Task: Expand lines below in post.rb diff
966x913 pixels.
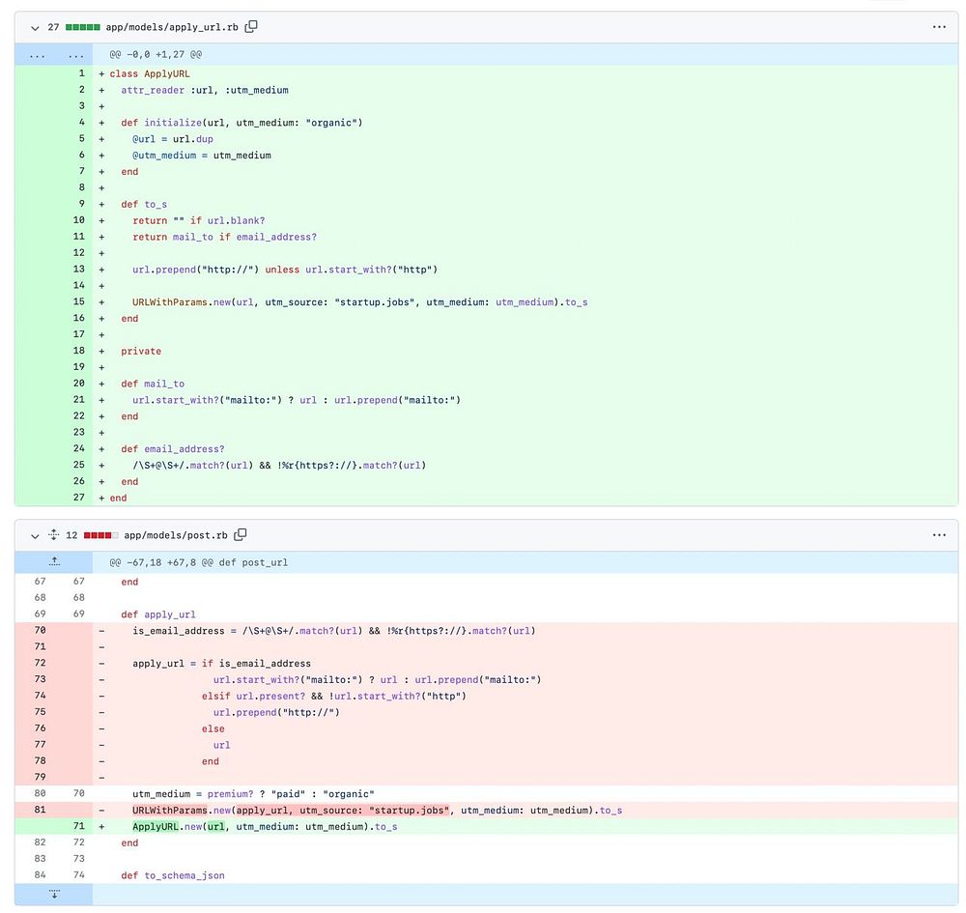Action: (x=54, y=894)
